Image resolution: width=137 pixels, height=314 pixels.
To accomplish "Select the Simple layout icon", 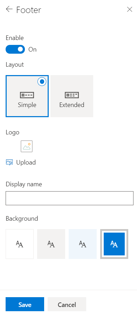I will [x=27, y=95].
